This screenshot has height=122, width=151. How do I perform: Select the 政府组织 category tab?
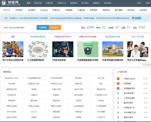[x=131, y=10]
